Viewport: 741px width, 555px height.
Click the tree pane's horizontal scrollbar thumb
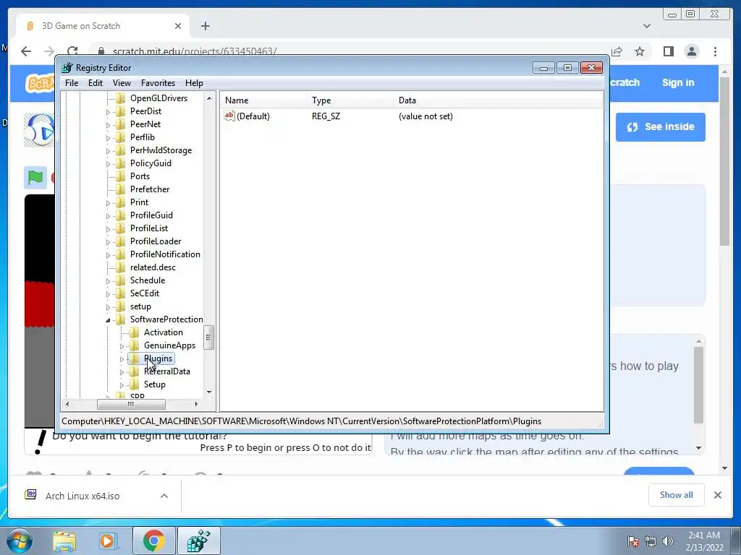[131, 404]
